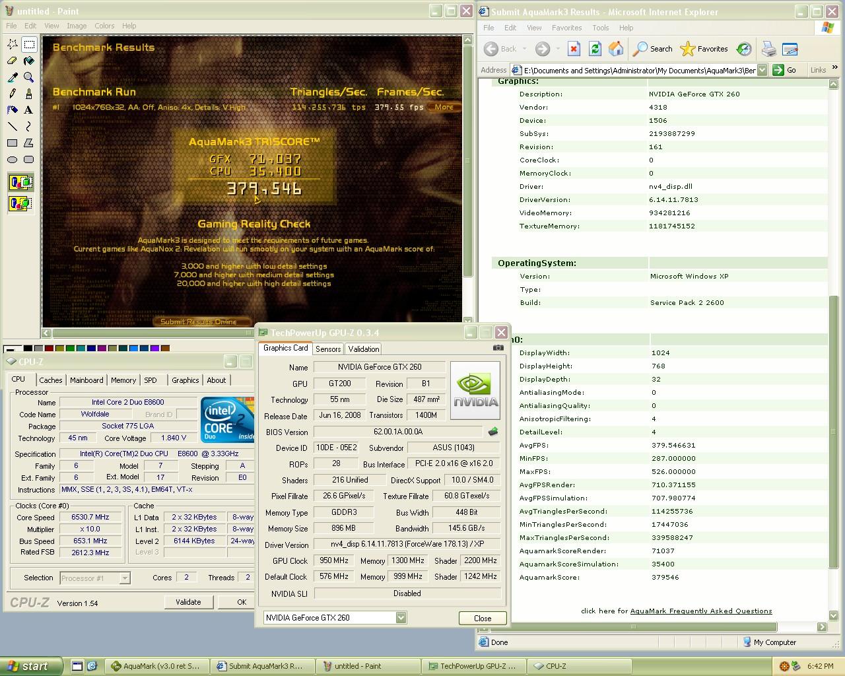
Task: Open the Mainboard tab in CPU-Z
Action: pyautogui.click(x=86, y=380)
